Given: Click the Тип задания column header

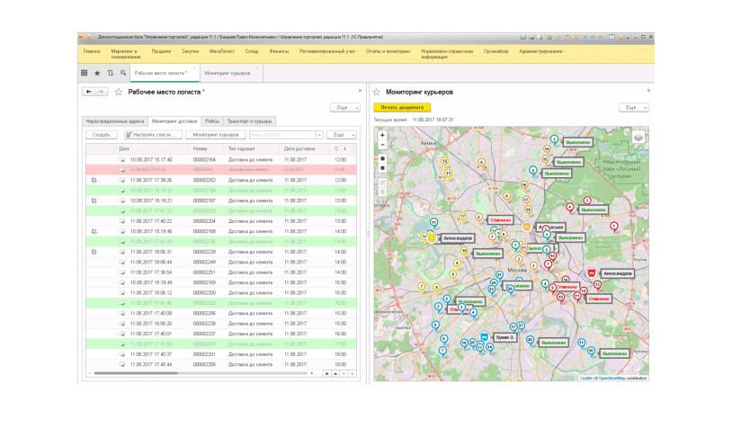Looking at the screenshot, I should [252, 148].
